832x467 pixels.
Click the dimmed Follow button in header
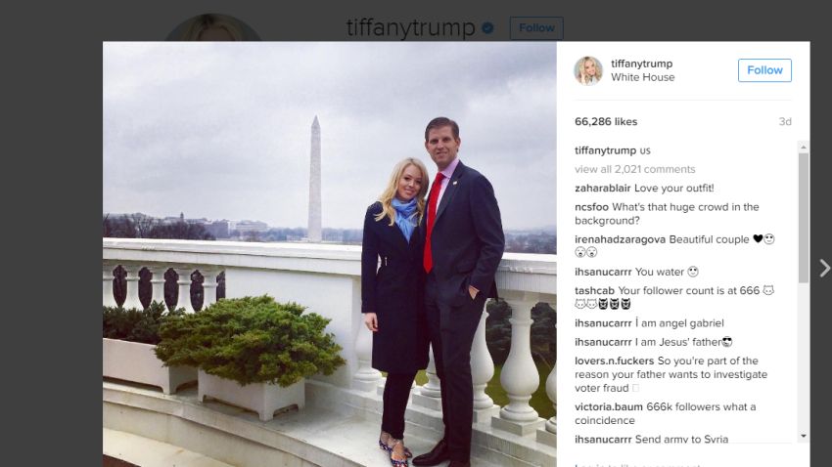click(536, 28)
